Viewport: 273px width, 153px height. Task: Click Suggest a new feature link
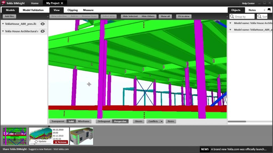coord(40,149)
